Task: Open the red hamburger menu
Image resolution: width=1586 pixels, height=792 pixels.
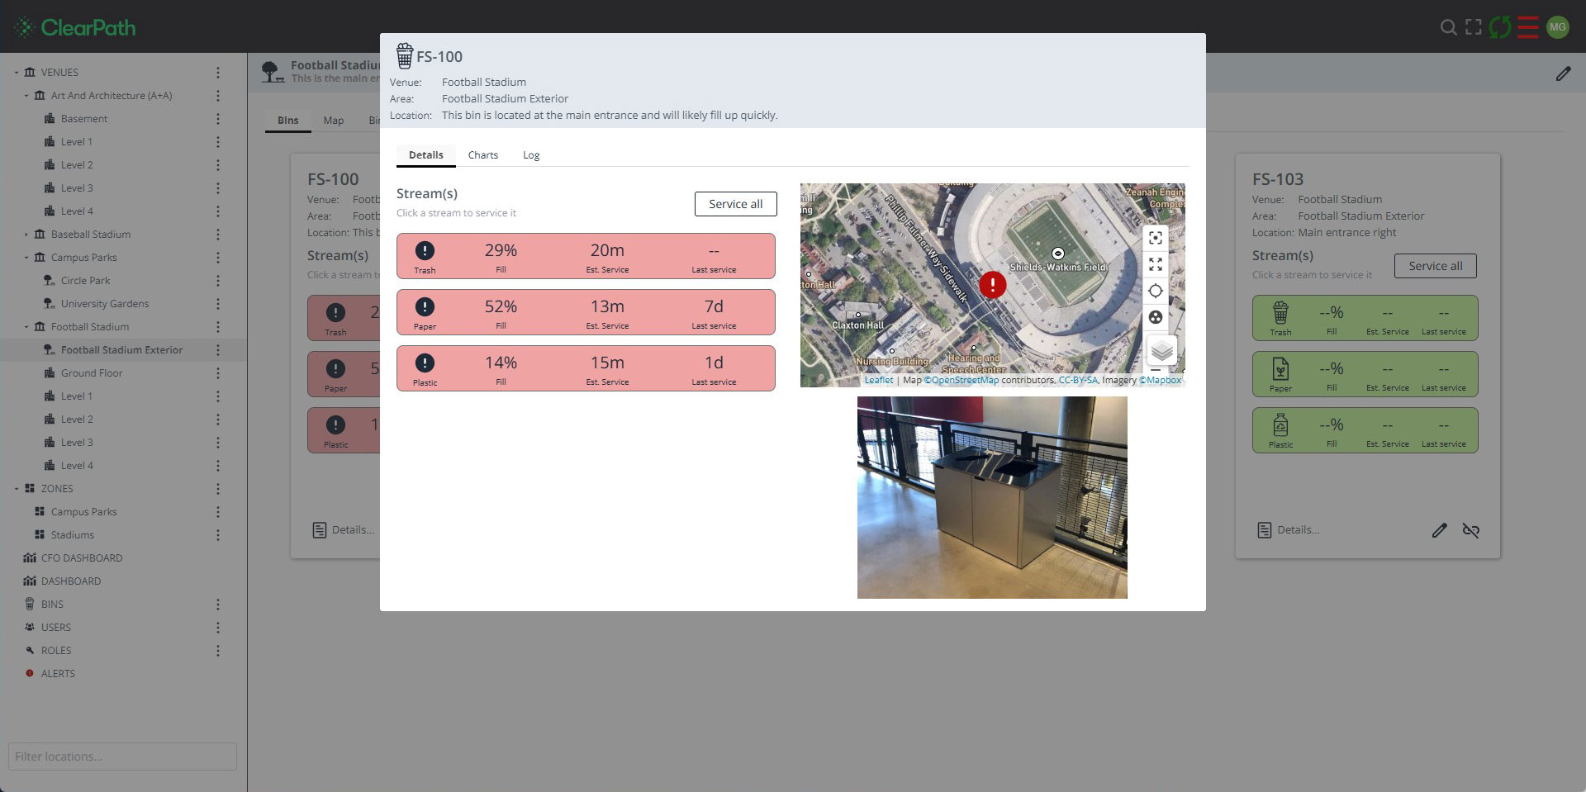Action: point(1528,27)
